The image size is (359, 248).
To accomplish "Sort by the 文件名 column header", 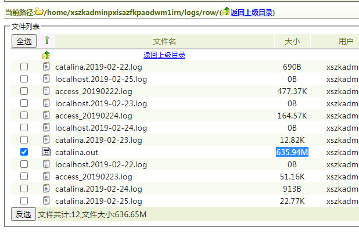I will pos(164,41).
